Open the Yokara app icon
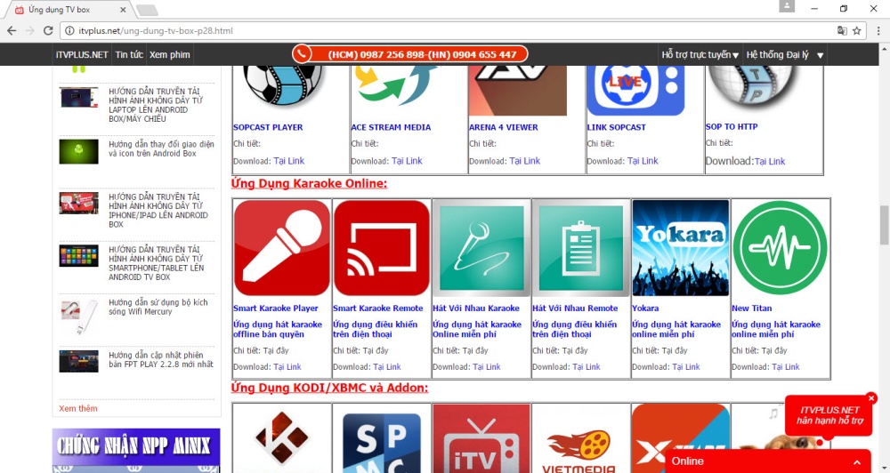The image size is (890, 473). [x=681, y=248]
